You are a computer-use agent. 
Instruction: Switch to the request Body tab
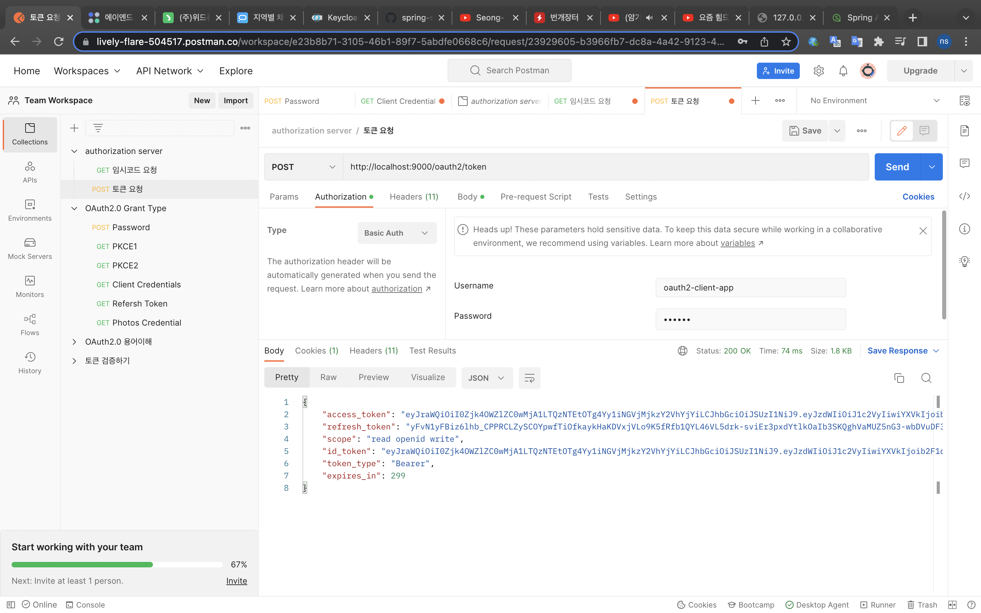471,197
